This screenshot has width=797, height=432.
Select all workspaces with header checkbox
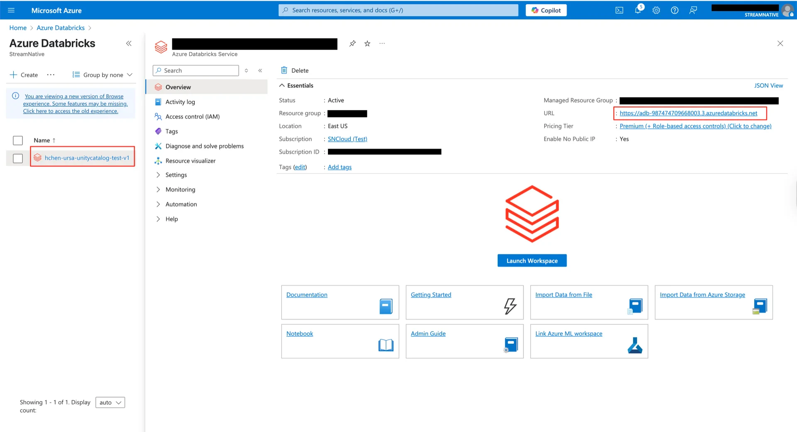(18, 141)
